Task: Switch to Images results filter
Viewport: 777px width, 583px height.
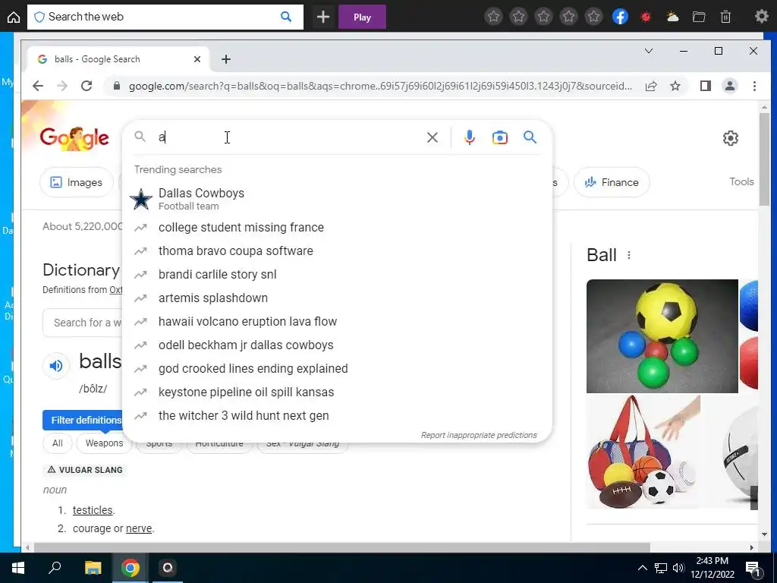Action: 77,182
